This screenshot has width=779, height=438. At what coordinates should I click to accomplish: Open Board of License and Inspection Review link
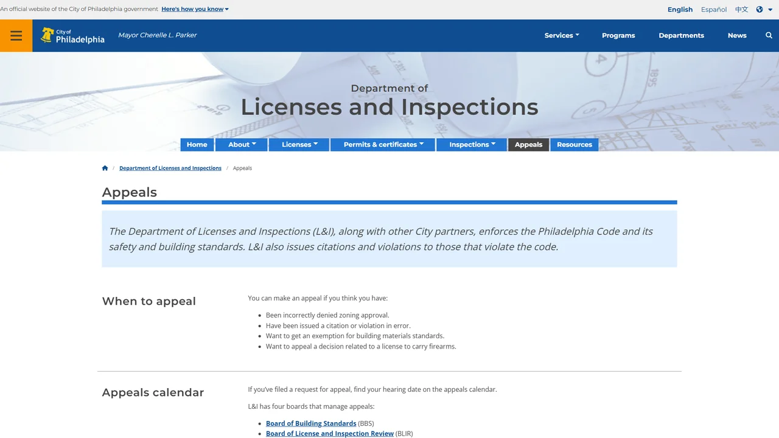[x=330, y=434]
